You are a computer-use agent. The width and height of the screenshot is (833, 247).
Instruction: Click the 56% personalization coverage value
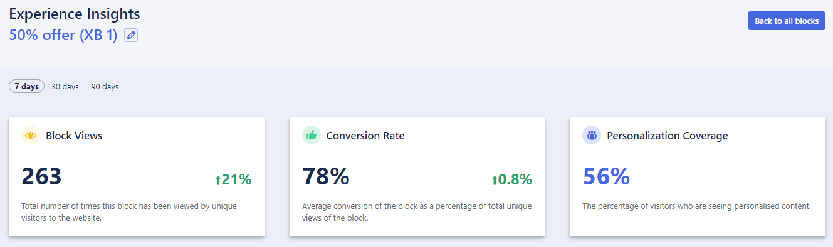coord(606,176)
